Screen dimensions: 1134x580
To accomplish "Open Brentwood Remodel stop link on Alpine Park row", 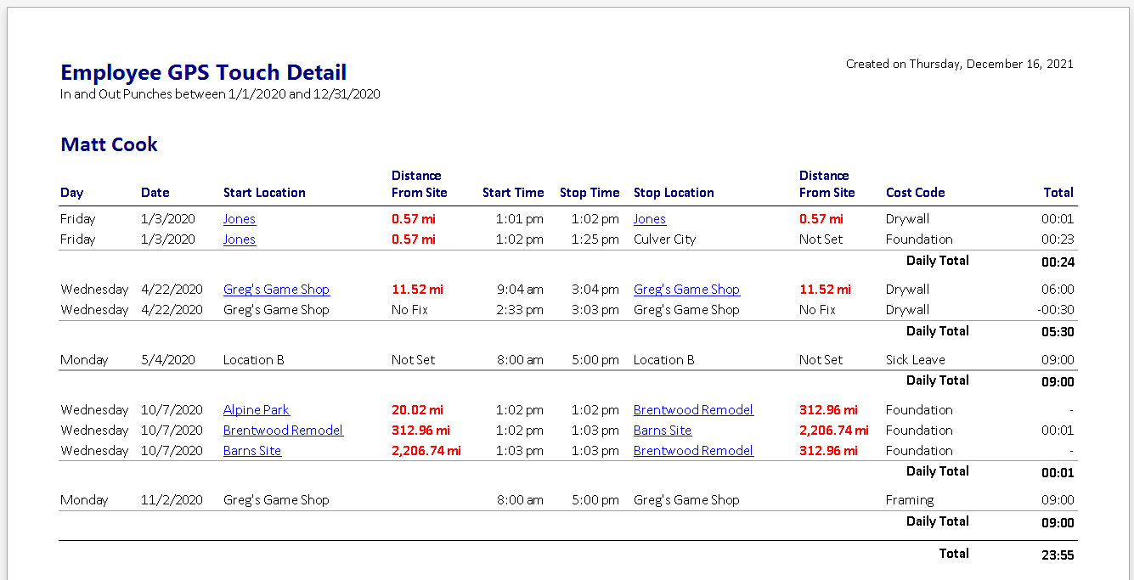I will 693,410.
